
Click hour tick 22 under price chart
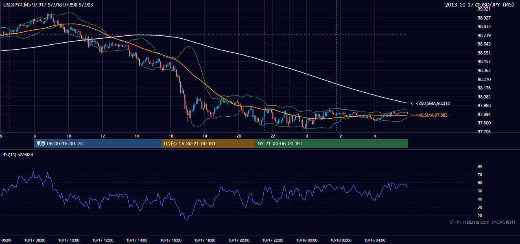pos(273,136)
